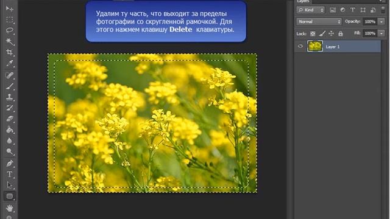Image resolution: width=390 pixels, height=219 pixels.
Task: Select the Pen tool
Action: [x=10, y=164]
